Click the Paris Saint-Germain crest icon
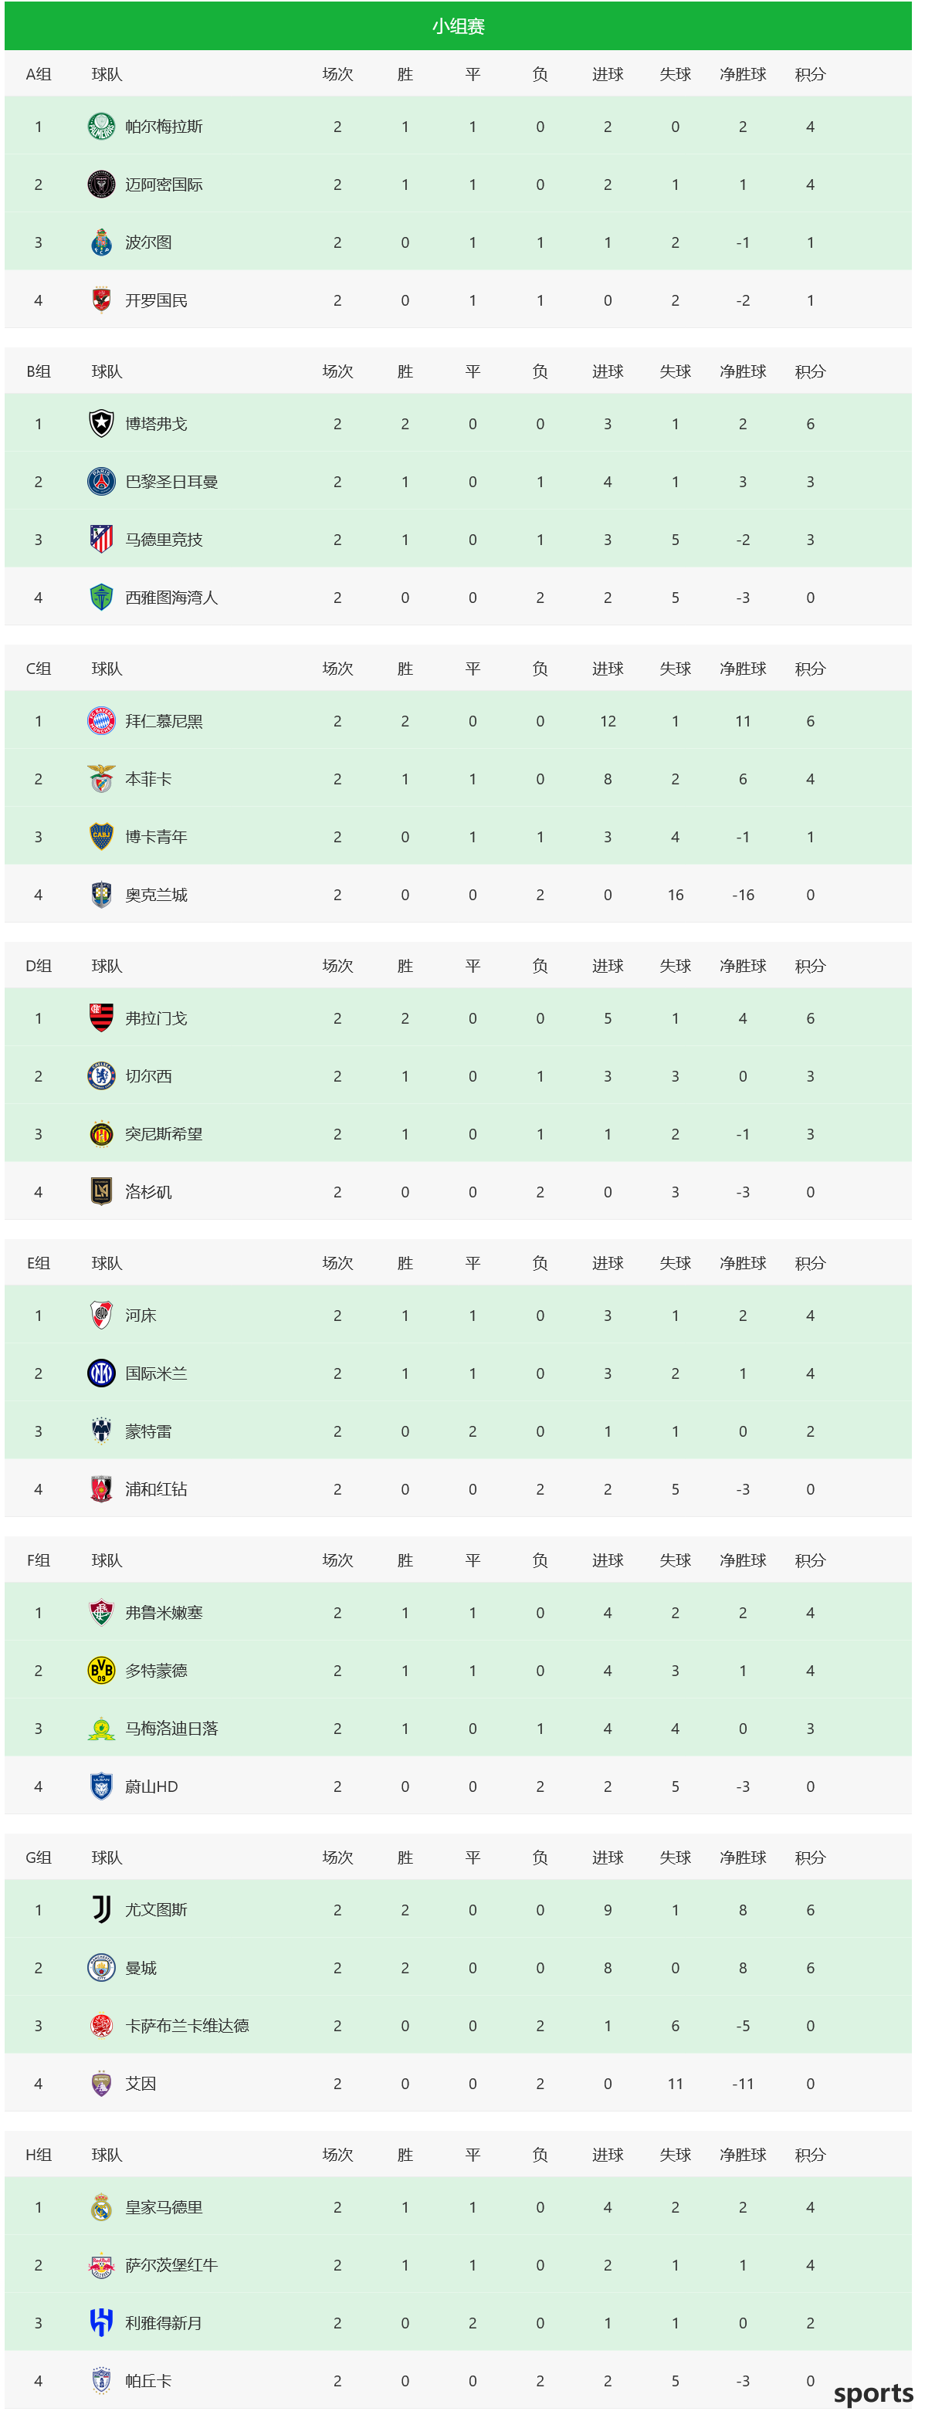The image size is (925, 2418). coord(101,482)
